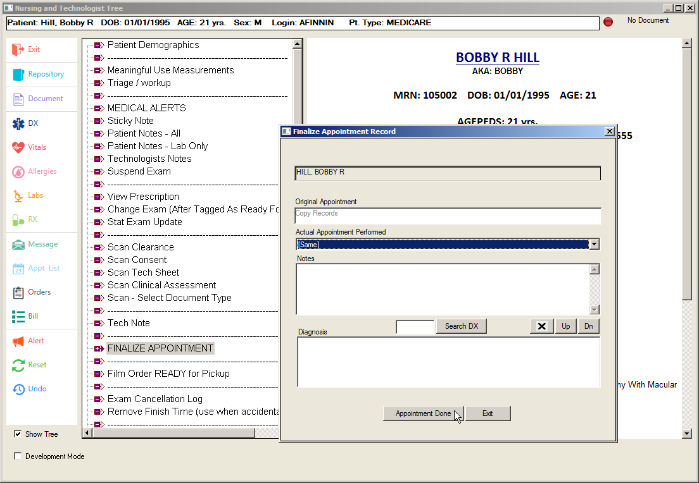Open the Vitals heart icon
Image resolution: width=699 pixels, height=483 pixels.
tap(18, 147)
